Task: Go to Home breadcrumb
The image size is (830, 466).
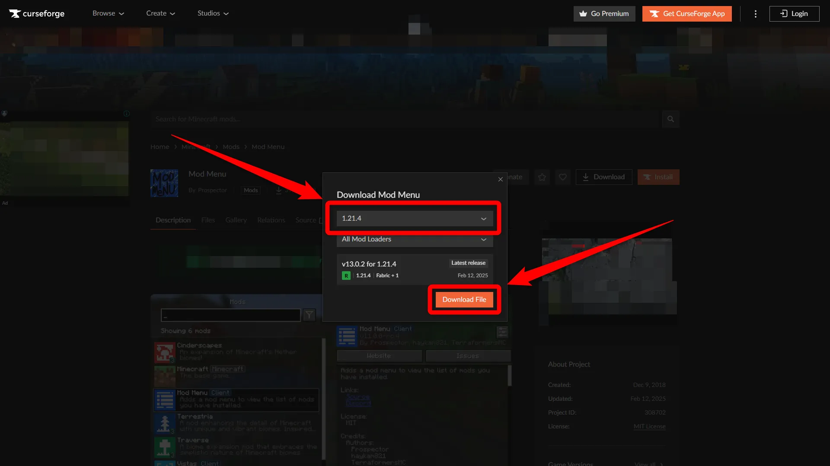Action: point(160,147)
